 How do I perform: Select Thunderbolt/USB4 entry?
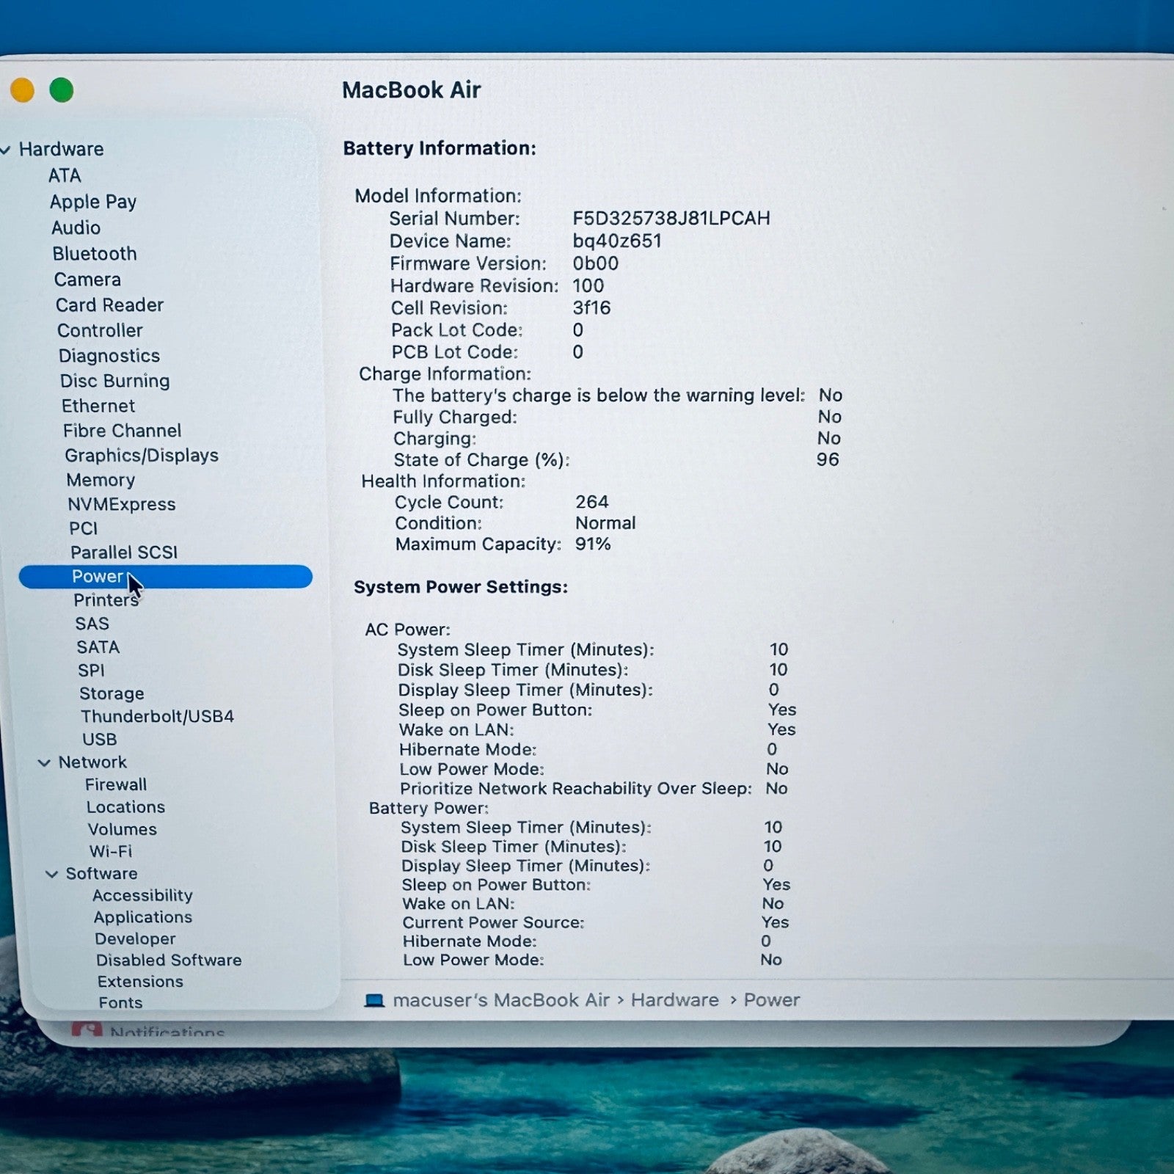click(157, 716)
